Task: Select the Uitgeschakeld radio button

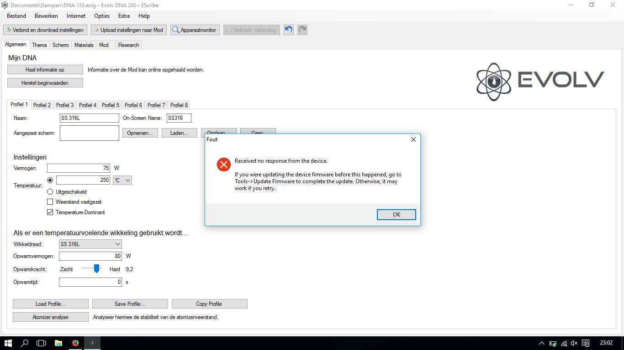Action: 50,192
